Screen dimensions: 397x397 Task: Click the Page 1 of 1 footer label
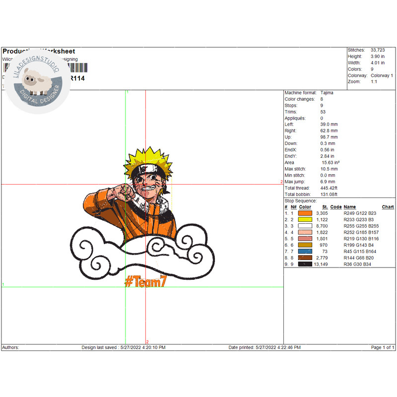pyautogui.click(x=383, y=347)
